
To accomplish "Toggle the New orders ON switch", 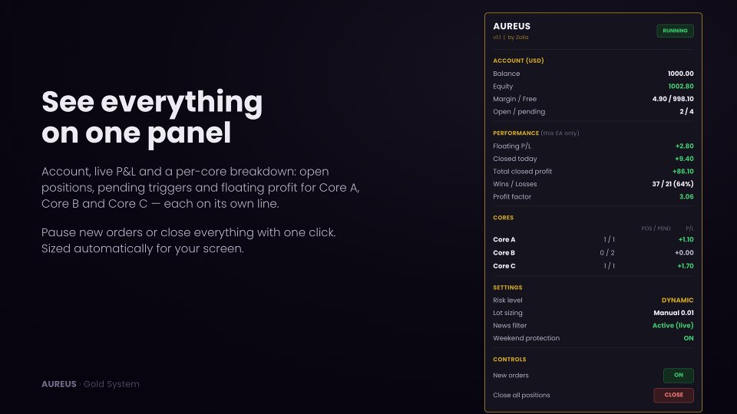I will 678,375.
